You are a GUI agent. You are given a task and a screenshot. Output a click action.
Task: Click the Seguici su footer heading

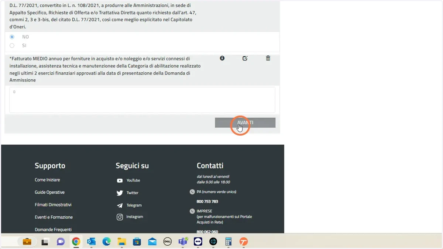click(132, 166)
